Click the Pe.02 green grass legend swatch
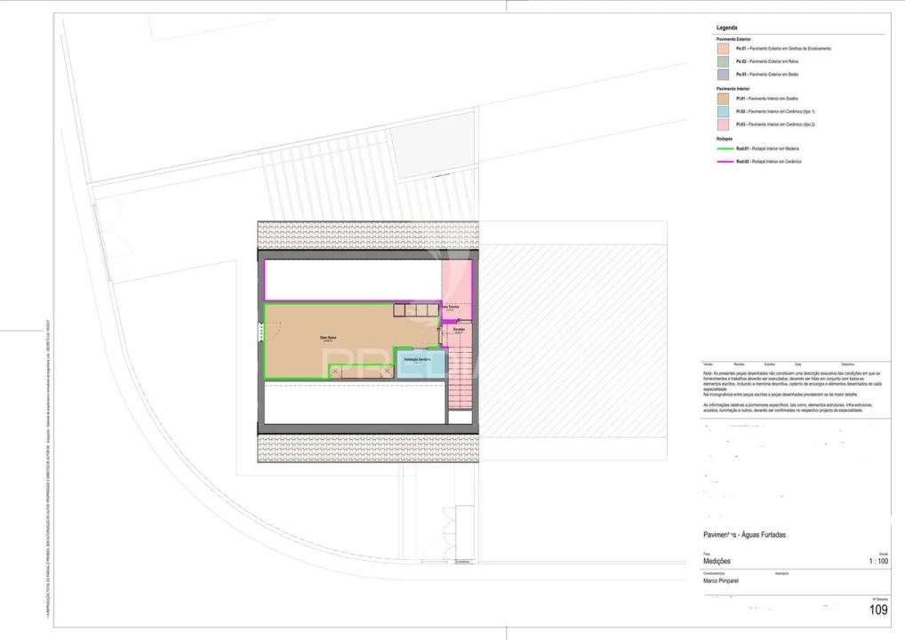The width and height of the screenshot is (905, 640). click(x=723, y=62)
